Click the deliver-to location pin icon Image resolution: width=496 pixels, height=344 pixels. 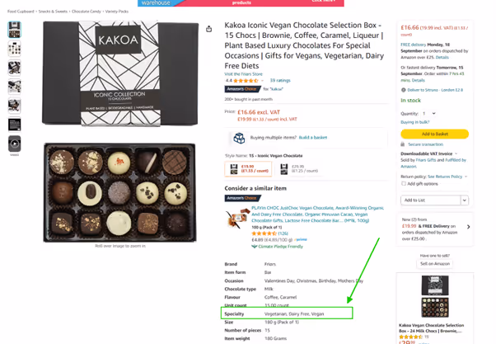click(x=404, y=90)
